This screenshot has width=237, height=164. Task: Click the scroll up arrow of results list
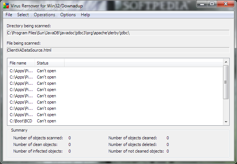(226, 62)
